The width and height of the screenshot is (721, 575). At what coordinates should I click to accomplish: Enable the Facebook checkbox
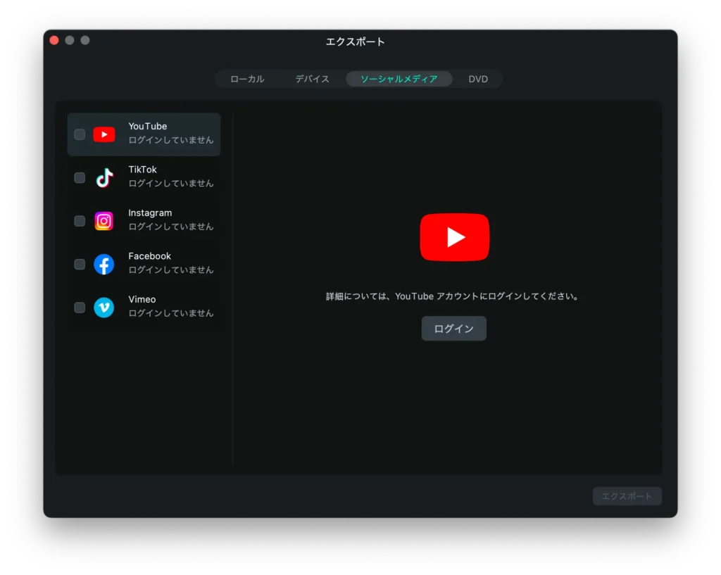[x=80, y=264]
